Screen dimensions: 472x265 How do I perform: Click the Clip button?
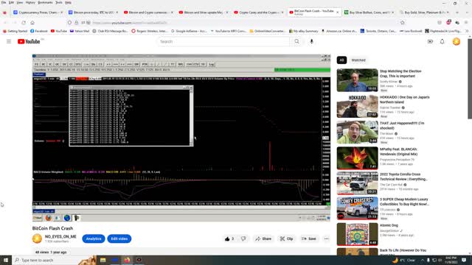click(287, 239)
